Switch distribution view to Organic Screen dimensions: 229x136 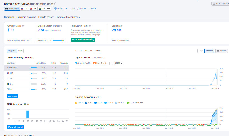point(12,51)
